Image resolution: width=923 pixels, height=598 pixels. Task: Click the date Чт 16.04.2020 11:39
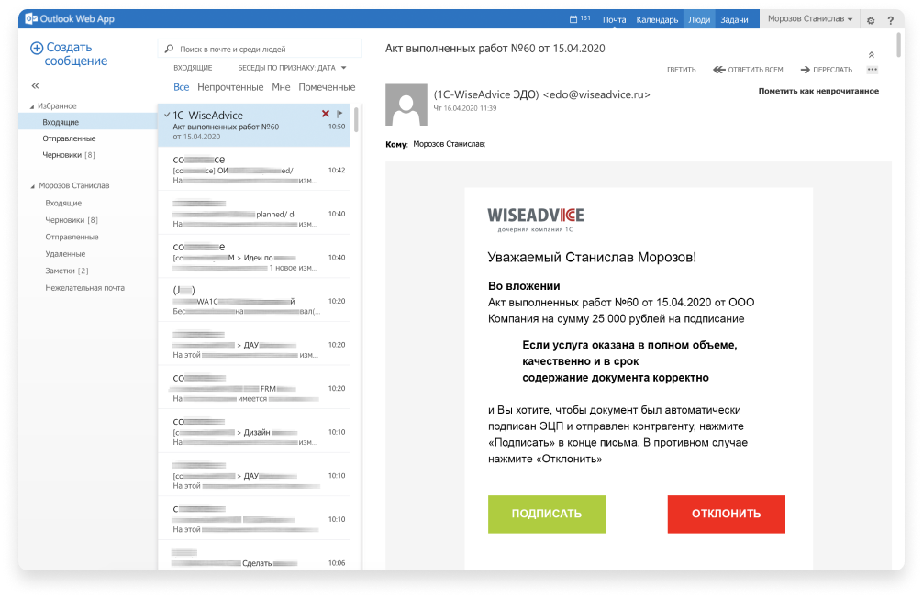click(x=465, y=108)
